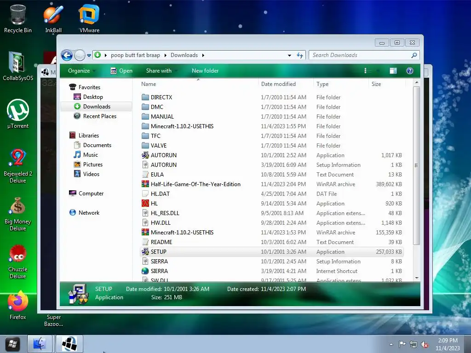Expand the Downloads breadcrumb arrow
This screenshot has height=353, width=471.
point(203,55)
